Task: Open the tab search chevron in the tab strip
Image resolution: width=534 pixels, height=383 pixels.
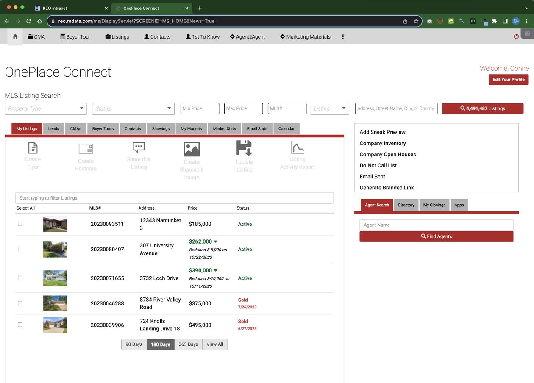Action: (527, 8)
